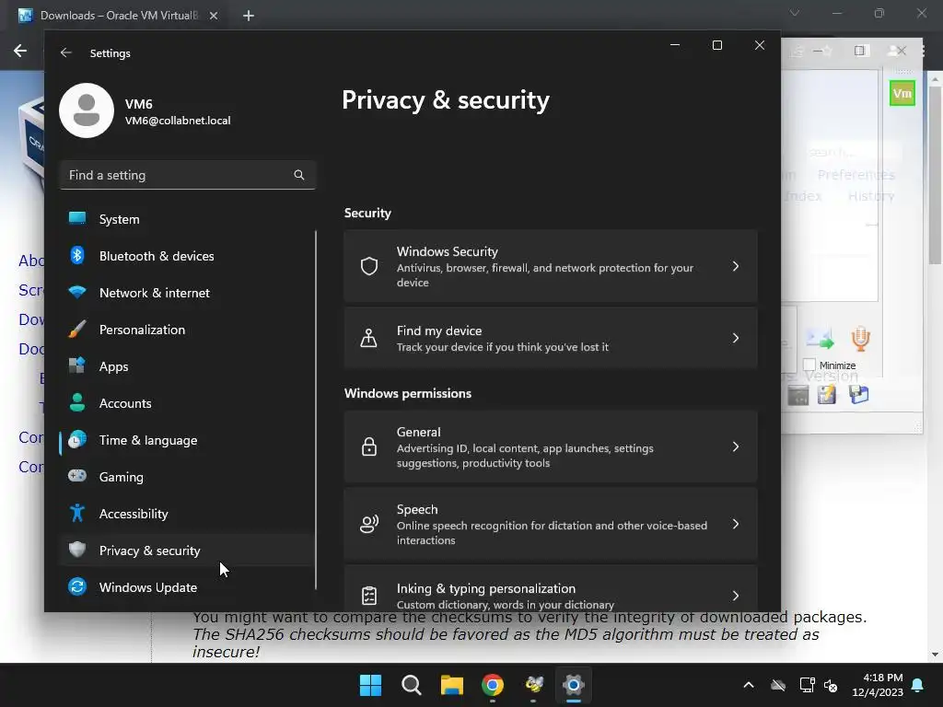This screenshot has height=707, width=943.
Task: Click the magnifier icon in Find a setting
Action: (299, 175)
